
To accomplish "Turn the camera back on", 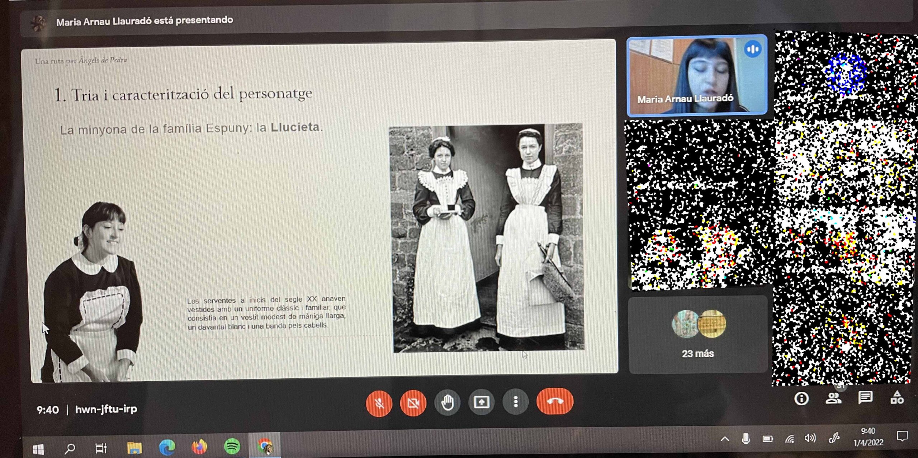I will 413,403.
